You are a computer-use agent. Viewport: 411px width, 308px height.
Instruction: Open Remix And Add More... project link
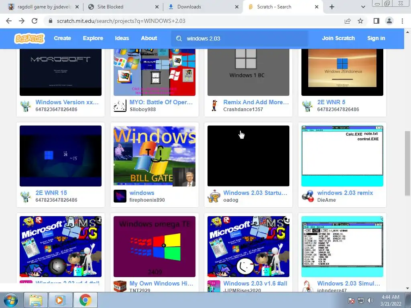[256, 102]
